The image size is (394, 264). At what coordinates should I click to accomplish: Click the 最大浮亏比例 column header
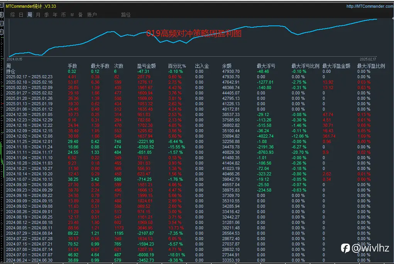(x=305, y=66)
